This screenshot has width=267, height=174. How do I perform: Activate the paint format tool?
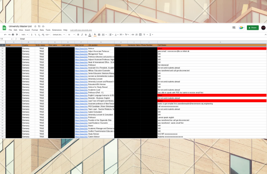pos(17,35)
